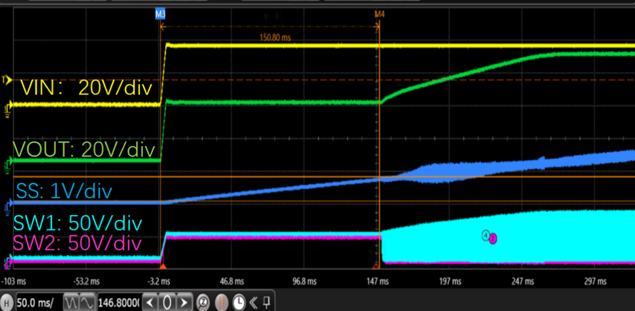This screenshot has height=311, width=635.
Task: Click the horizontal H settings button
Action: 7,303
